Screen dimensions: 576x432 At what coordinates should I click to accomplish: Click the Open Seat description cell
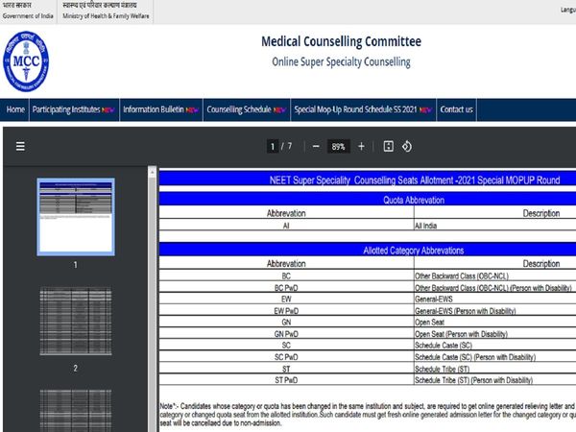tap(494, 323)
